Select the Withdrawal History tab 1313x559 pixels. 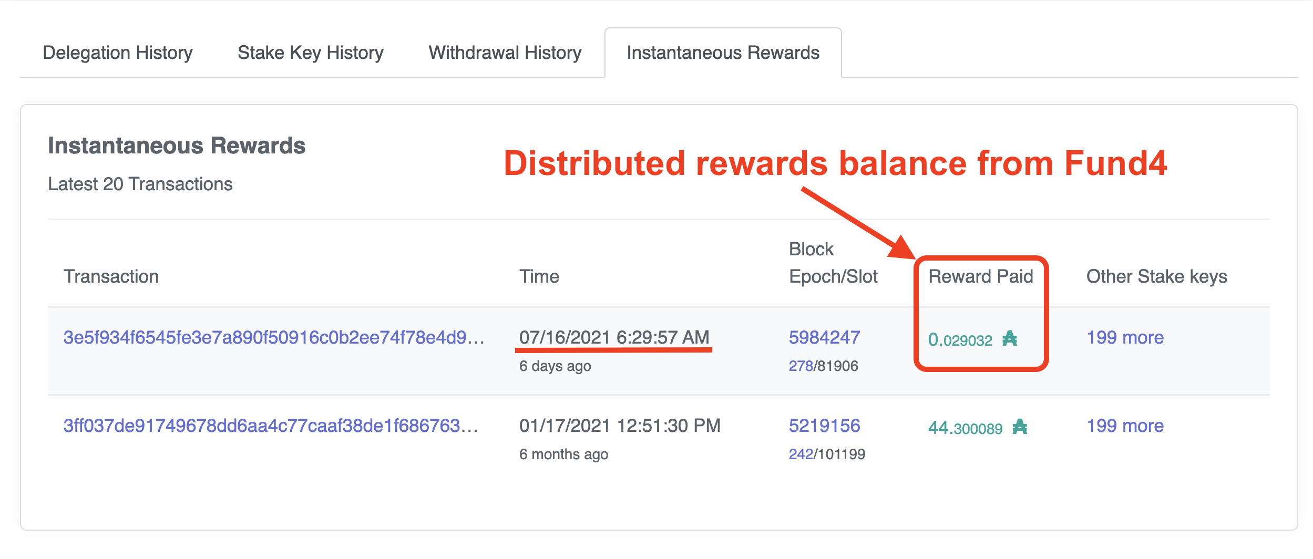pos(505,53)
